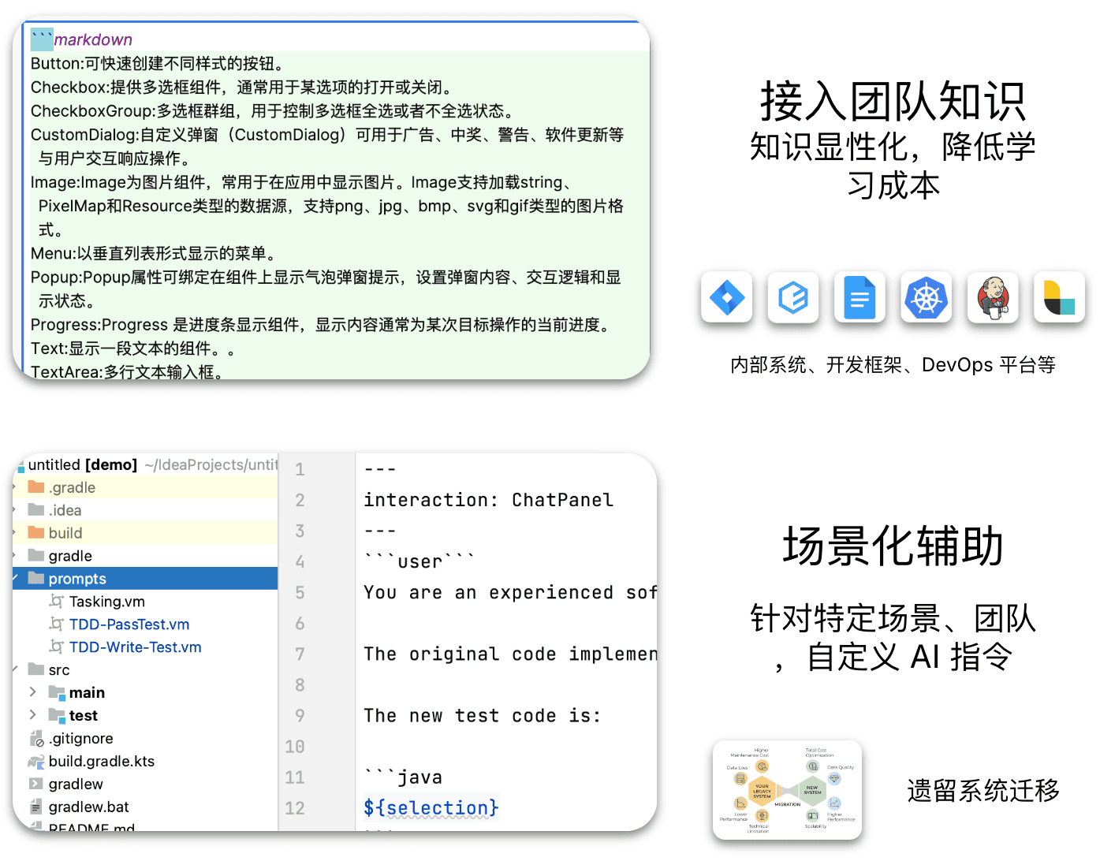Select the .gradle folder in project tree
Image resolution: width=1100 pixels, height=861 pixels.
click(x=145, y=487)
